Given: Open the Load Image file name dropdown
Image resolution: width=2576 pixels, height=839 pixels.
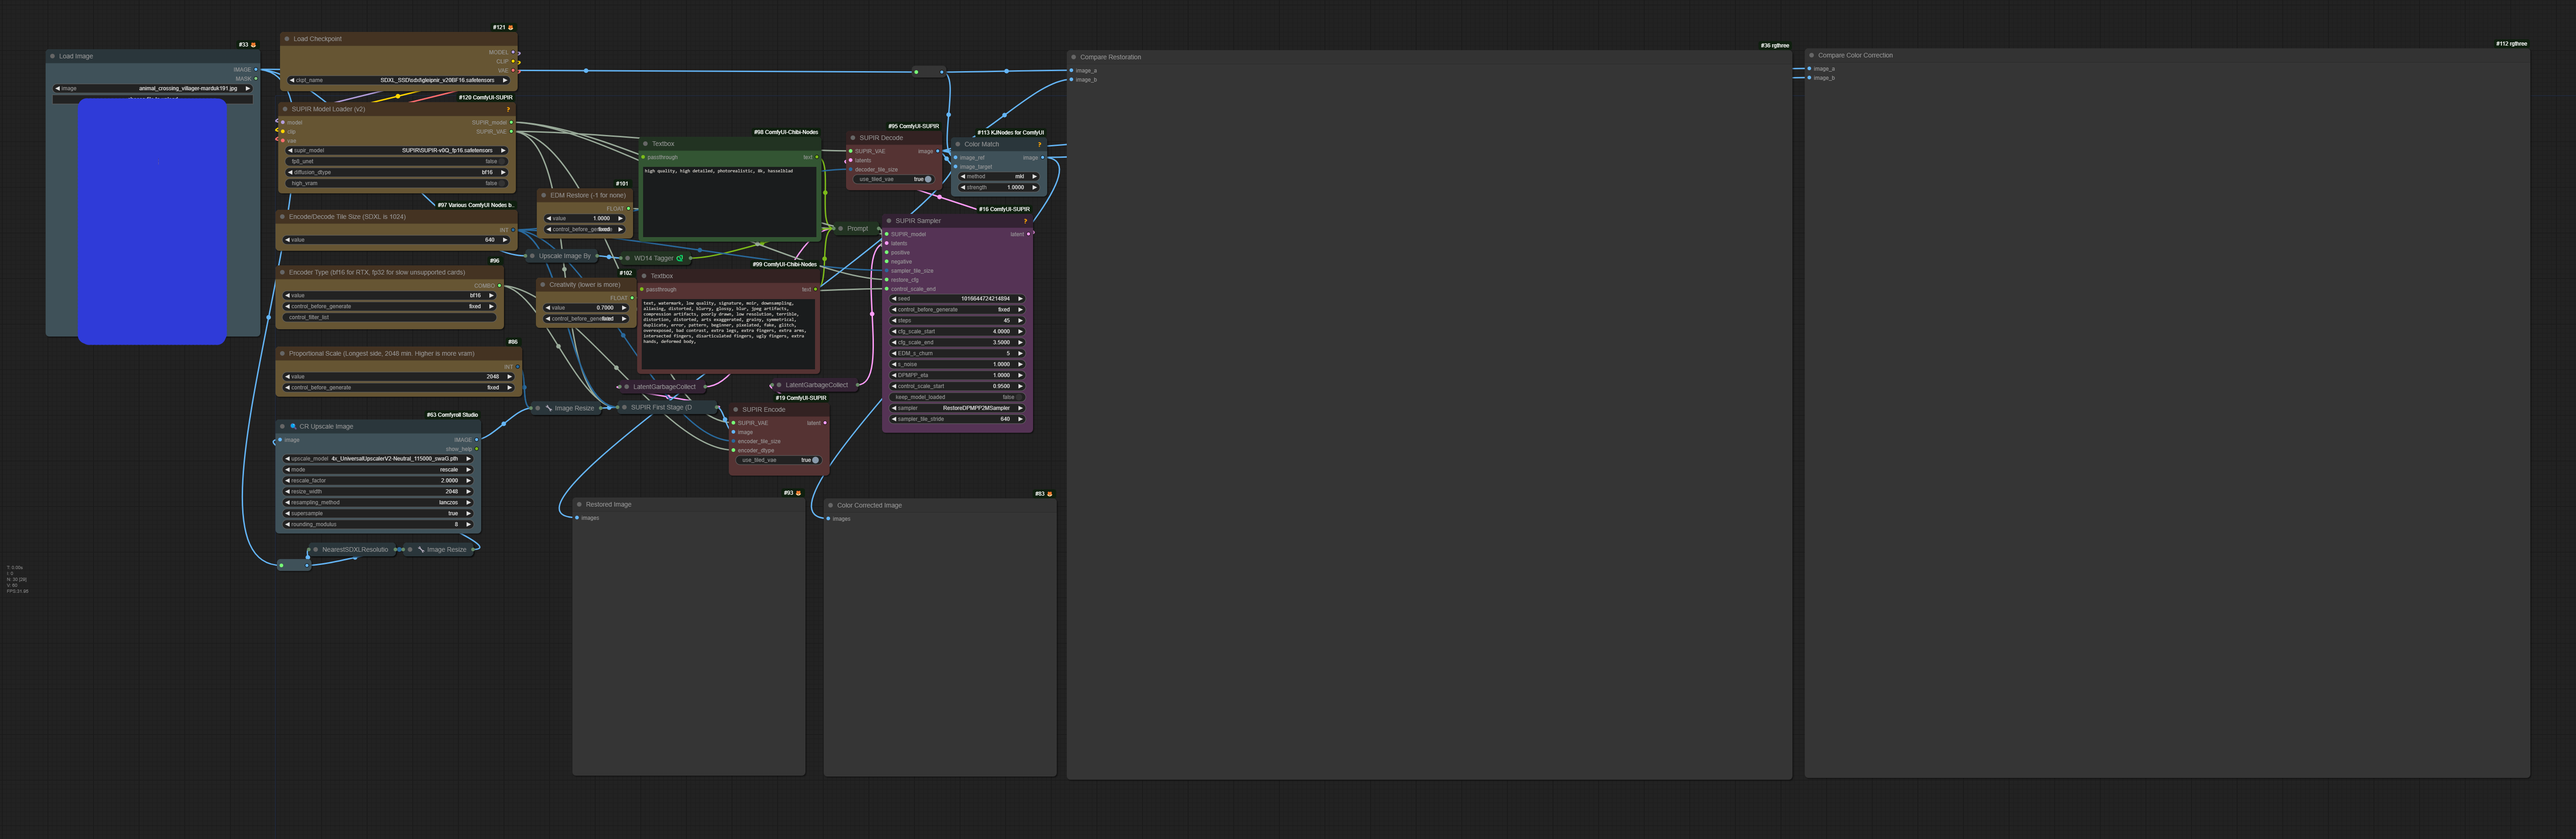Looking at the screenshot, I should click(152, 88).
